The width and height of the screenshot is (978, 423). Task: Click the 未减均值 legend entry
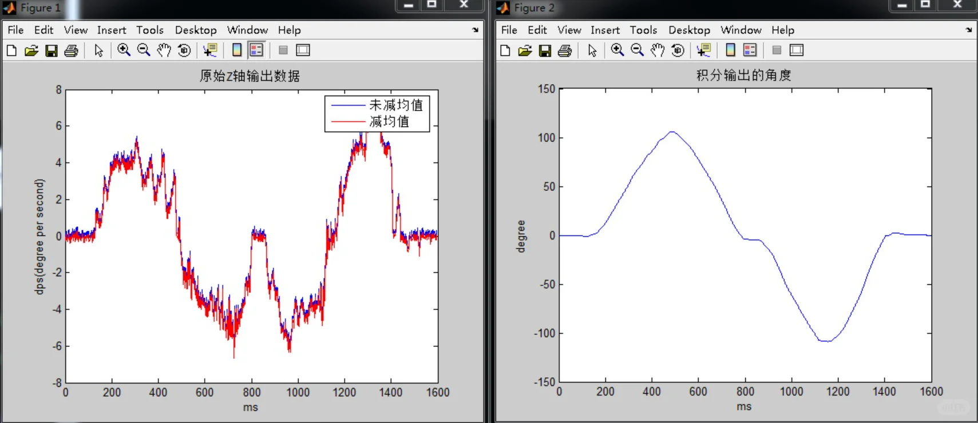[x=396, y=105]
